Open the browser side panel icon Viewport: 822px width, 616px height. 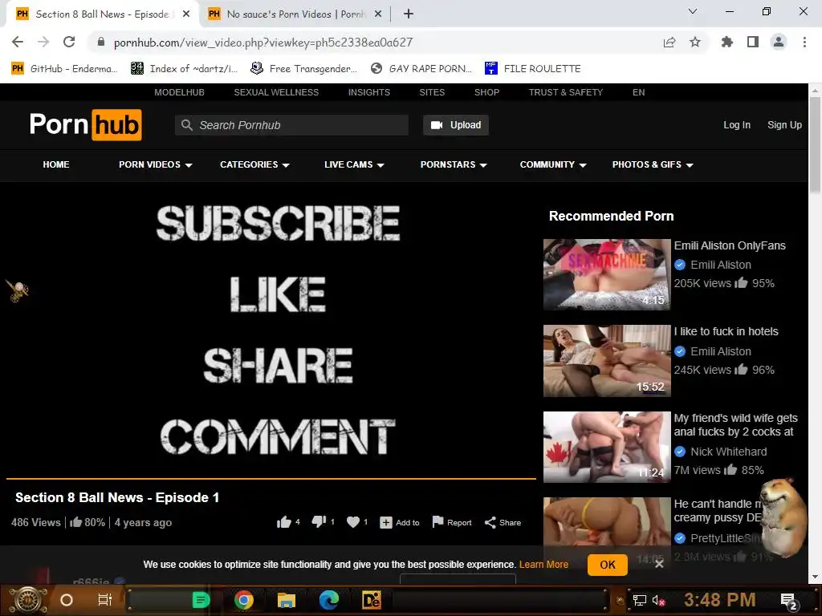click(753, 42)
